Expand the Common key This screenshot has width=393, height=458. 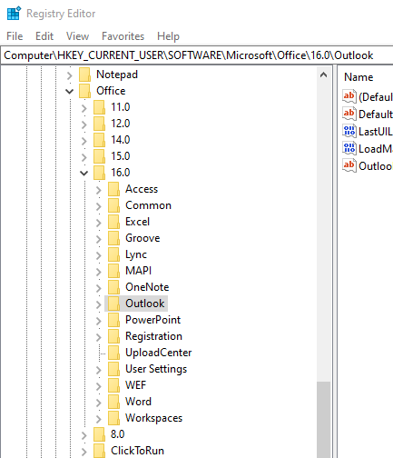tap(99, 206)
